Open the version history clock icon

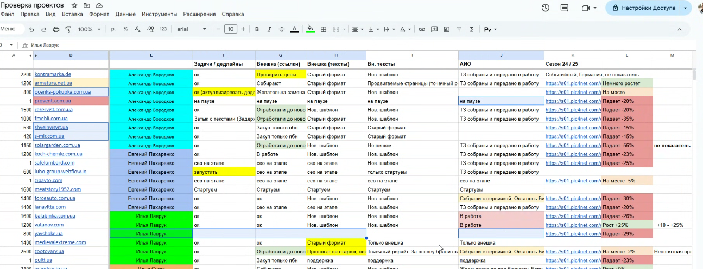546,8
